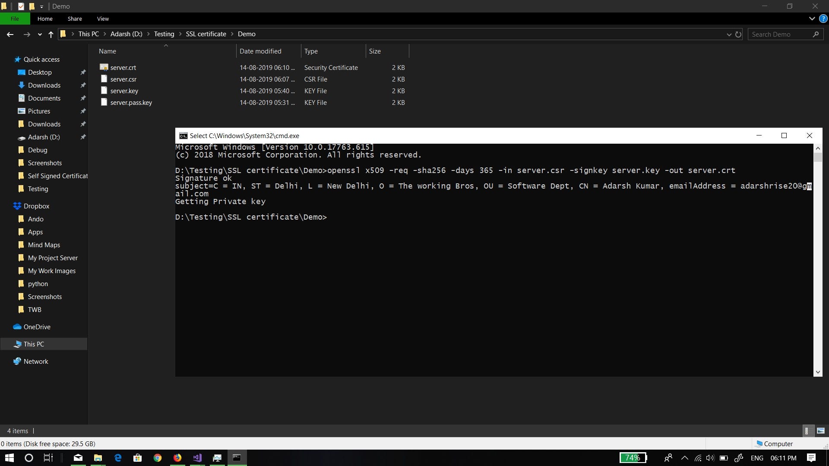Open Properties from the Quick Access Toolbar check icon
The width and height of the screenshot is (829, 466).
[x=21, y=6]
